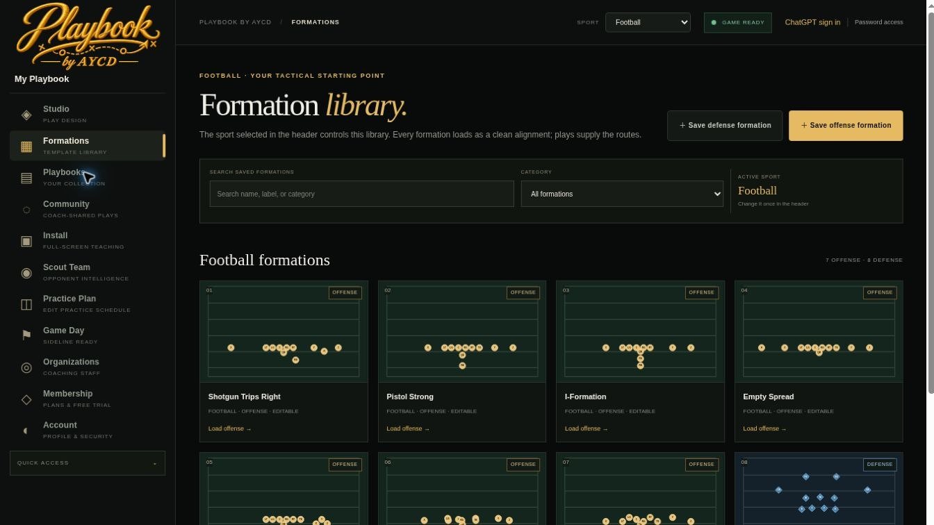Click Save defense formation button
934x525 pixels.
click(725, 126)
